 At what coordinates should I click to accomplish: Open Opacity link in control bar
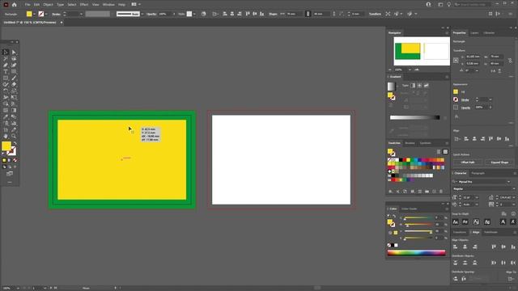coord(151,15)
